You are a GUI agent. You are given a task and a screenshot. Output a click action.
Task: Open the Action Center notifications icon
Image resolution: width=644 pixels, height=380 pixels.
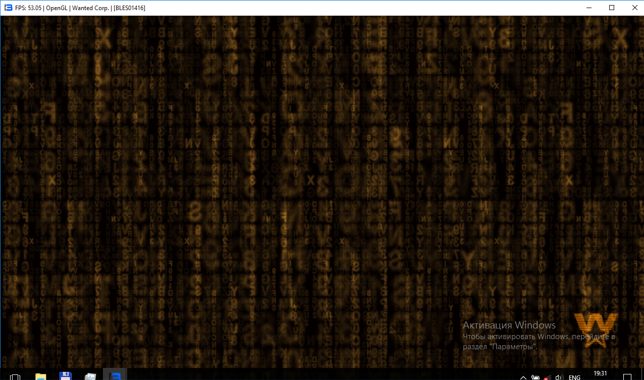pos(627,377)
